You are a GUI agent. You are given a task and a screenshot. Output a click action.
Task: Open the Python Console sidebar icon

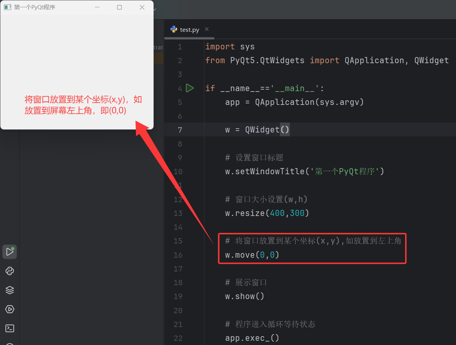(x=10, y=271)
